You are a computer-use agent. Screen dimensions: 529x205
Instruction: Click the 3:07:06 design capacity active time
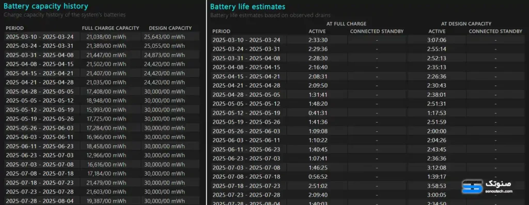coord(437,40)
